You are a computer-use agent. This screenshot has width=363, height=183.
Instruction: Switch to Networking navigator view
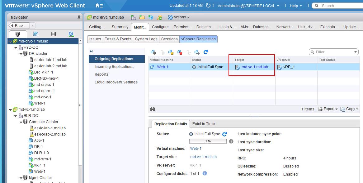point(71,34)
